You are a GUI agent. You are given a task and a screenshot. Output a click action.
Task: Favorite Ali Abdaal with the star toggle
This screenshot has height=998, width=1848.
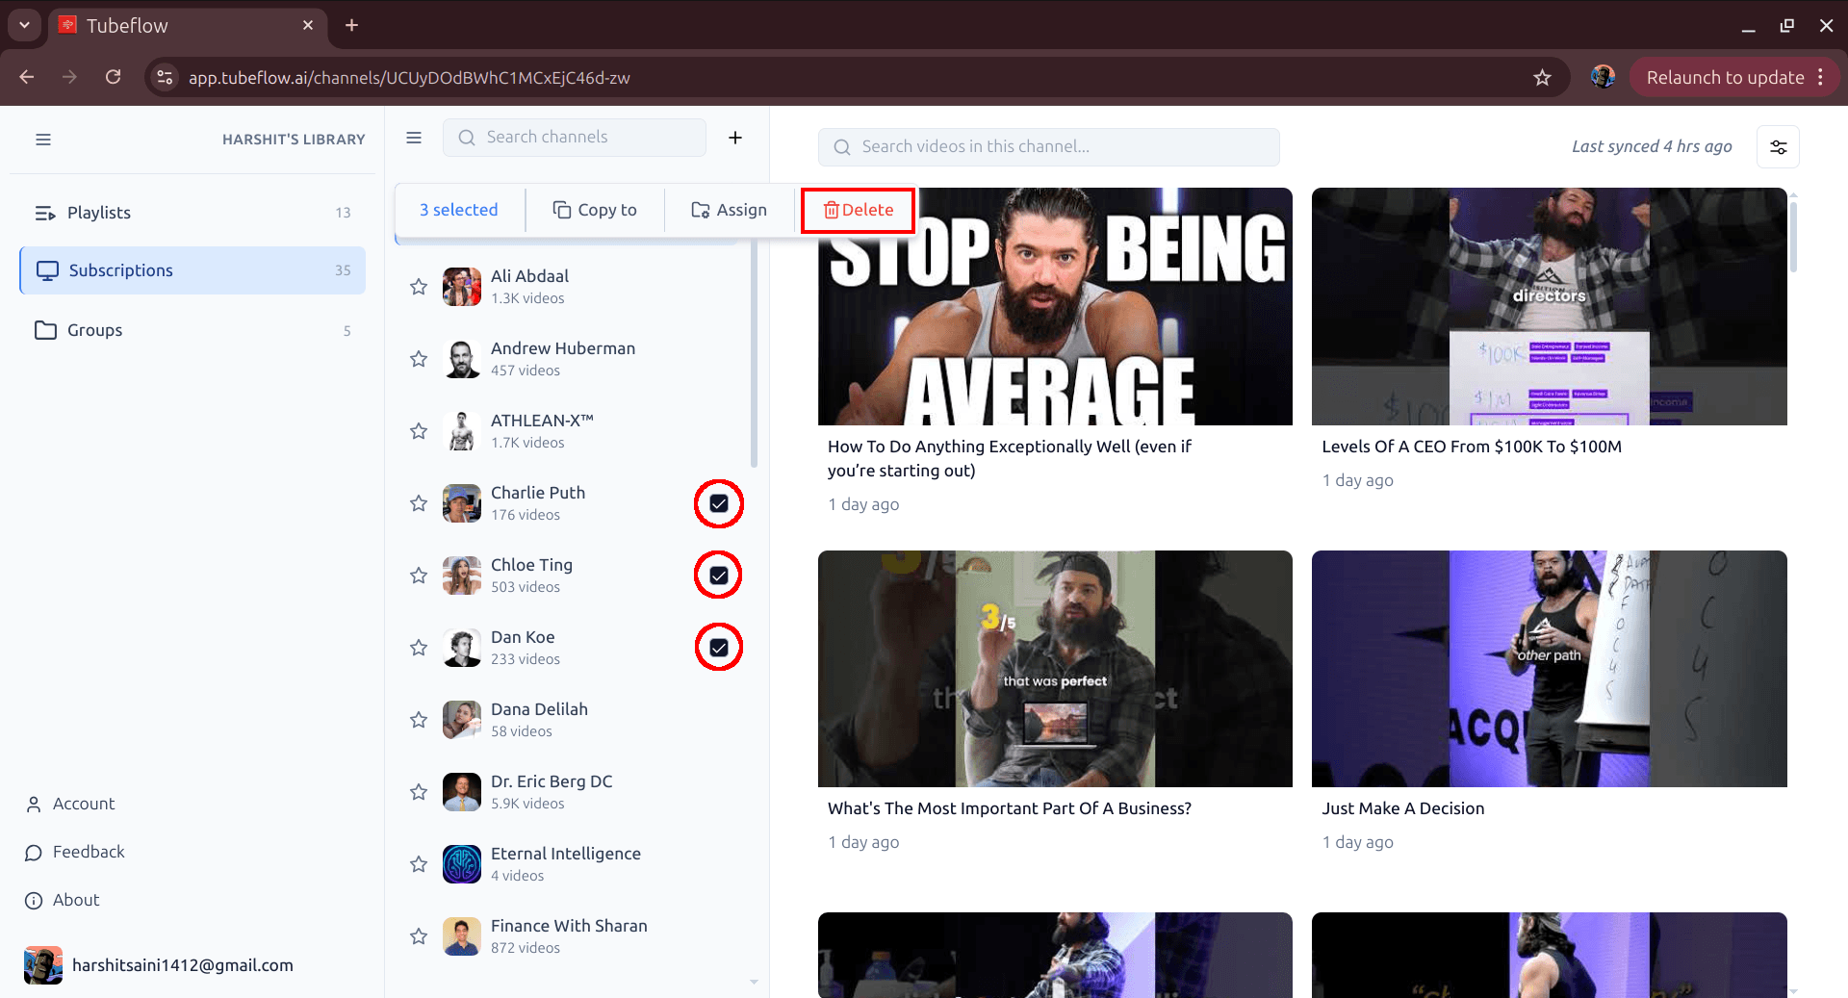418,286
